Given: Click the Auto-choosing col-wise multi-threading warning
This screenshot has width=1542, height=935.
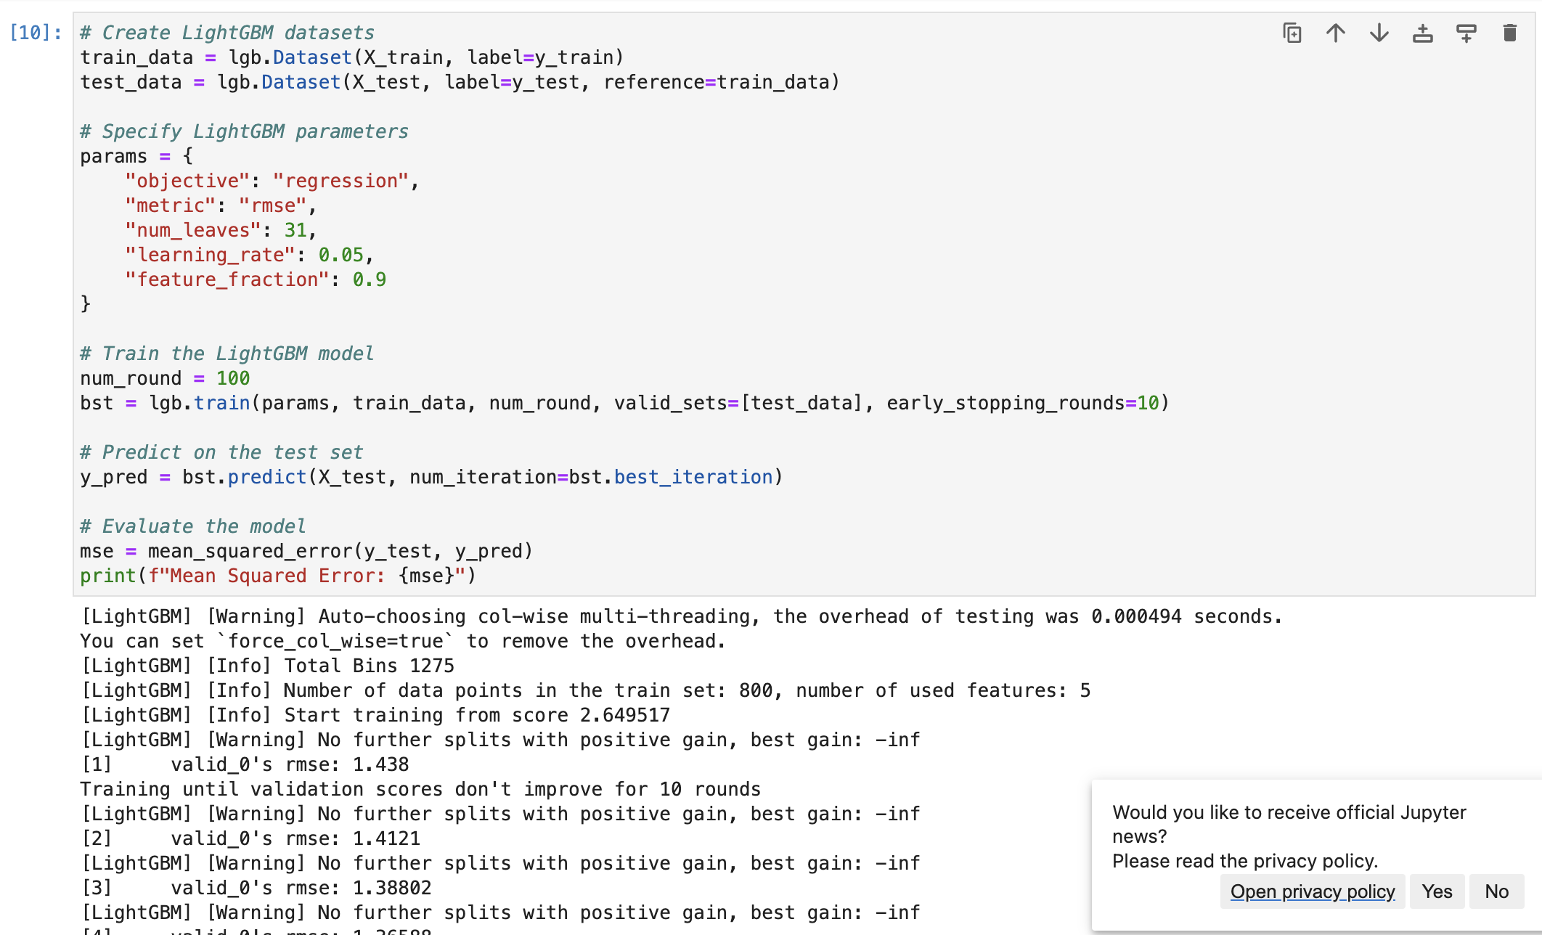Looking at the screenshot, I should pyautogui.click(x=682, y=616).
